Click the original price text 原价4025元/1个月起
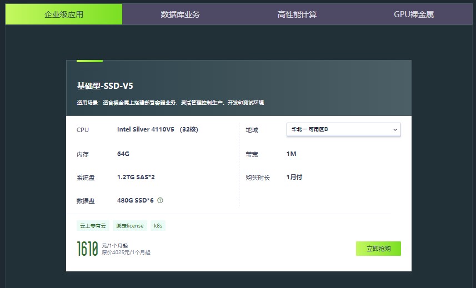The width and height of the screenshot is (476, 288). point(126,252)
